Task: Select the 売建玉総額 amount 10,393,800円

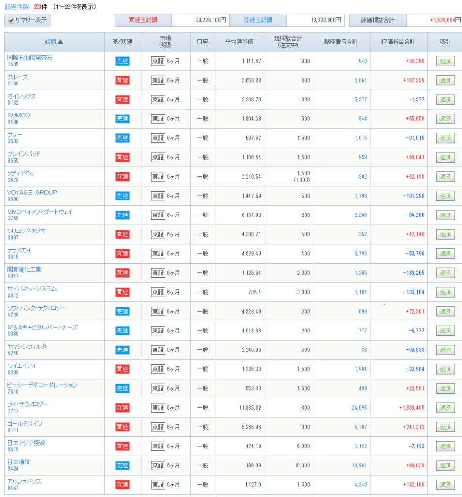Action: pos(326,20)
